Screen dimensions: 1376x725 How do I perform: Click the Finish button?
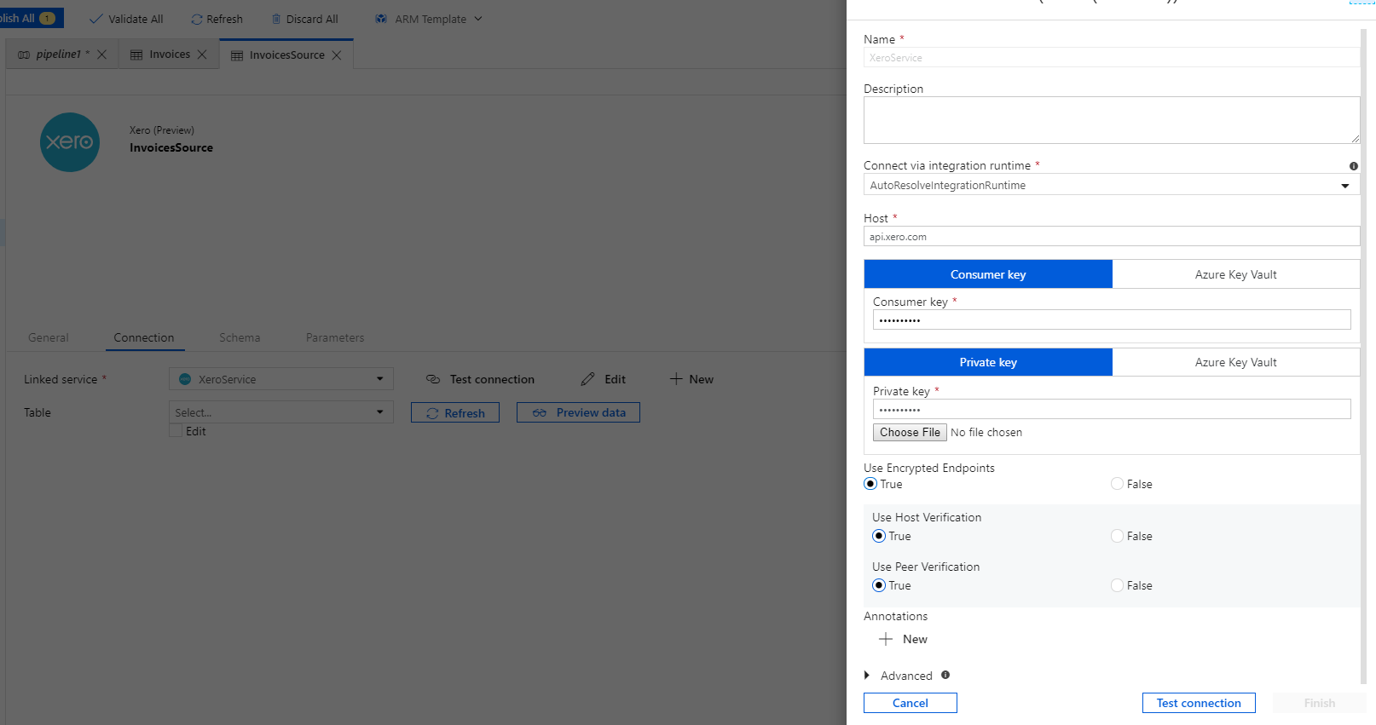(x=1320, y=703)
